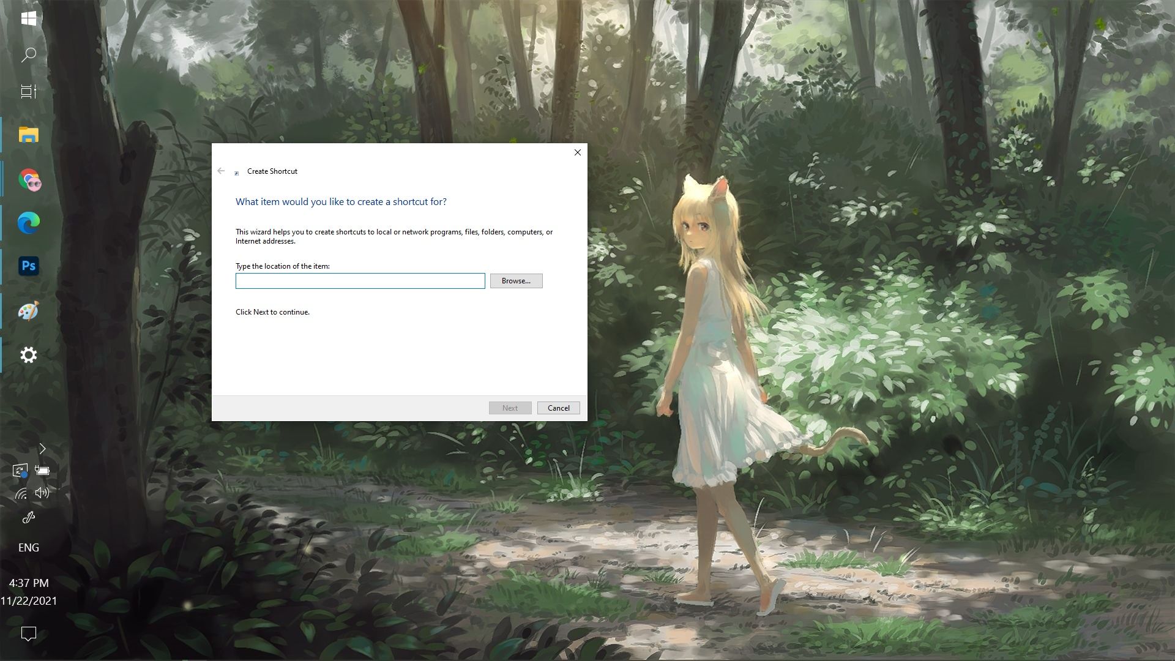Click notification center icon in taskbar
1175x661 pixels.
[28, 633]
